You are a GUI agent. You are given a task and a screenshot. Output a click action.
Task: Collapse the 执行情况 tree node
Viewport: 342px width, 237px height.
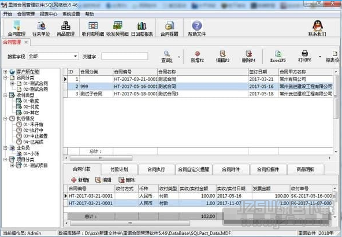coord(5,118)
